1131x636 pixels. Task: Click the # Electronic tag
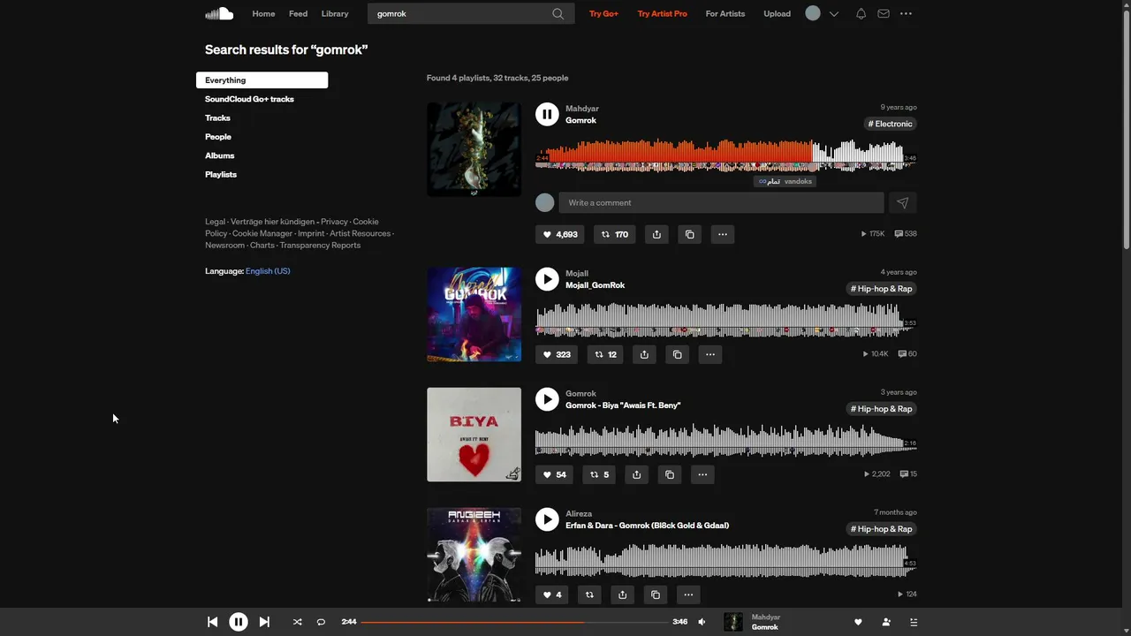tap(890, 124)
